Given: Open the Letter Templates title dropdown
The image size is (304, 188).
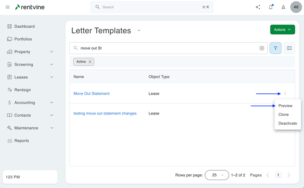Looking at the screenshot, I should click(139, 31).
